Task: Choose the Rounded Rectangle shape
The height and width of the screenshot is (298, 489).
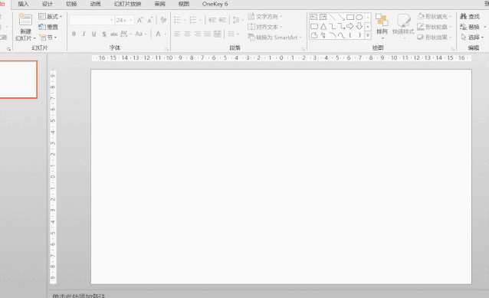Action: (314, 26)
